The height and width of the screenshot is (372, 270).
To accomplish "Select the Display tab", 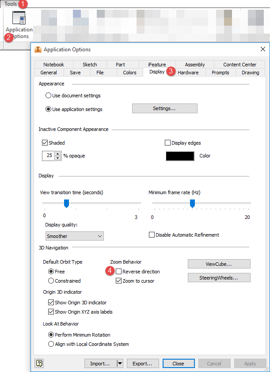I will 157,72.
